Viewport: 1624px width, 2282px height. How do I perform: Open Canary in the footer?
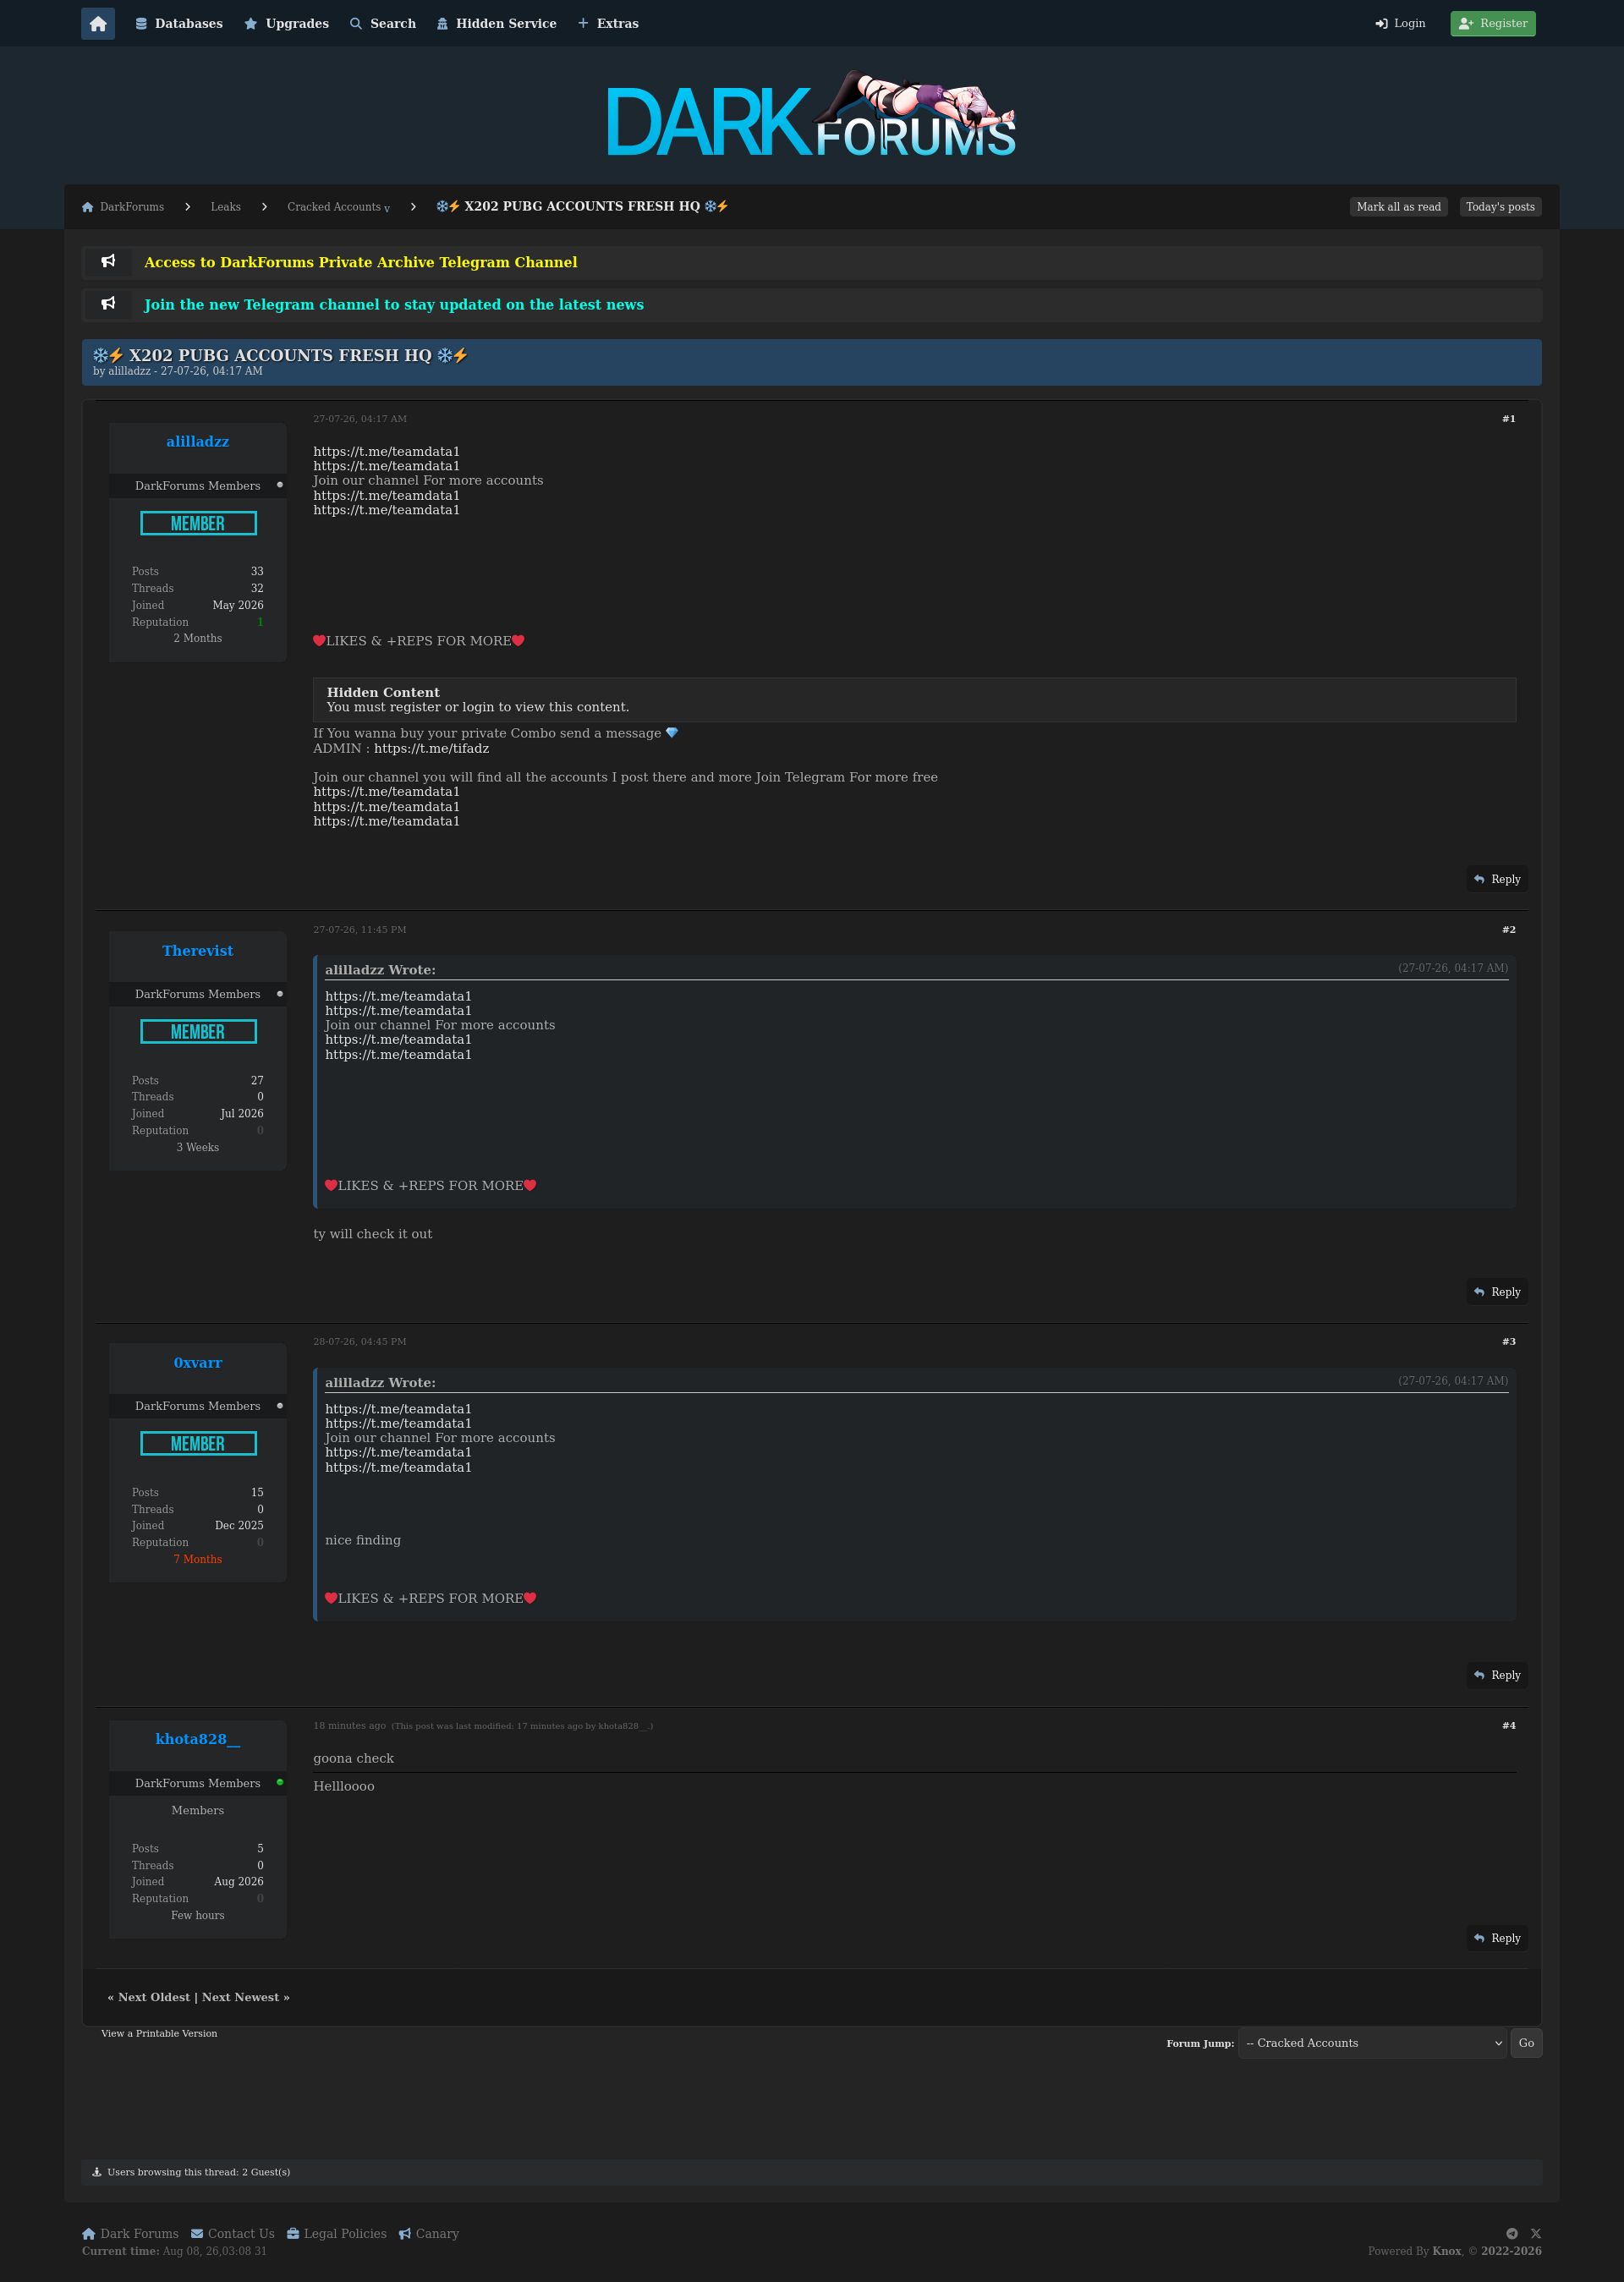pyautogui.click(x=429, y=2234)
